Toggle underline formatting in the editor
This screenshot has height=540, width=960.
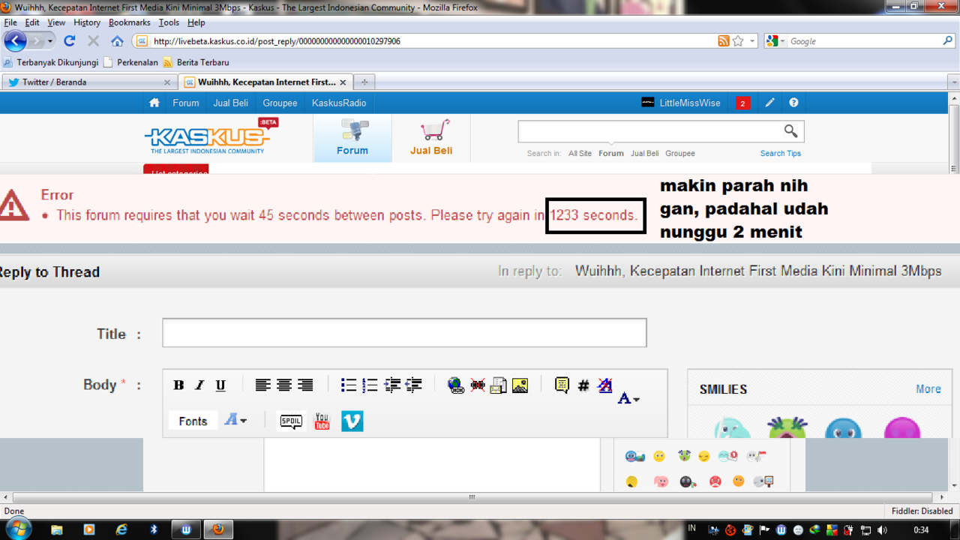220,385
